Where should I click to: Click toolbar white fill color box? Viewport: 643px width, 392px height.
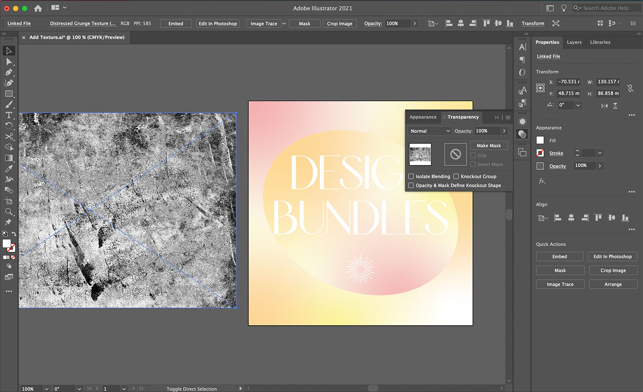(6, 244)
